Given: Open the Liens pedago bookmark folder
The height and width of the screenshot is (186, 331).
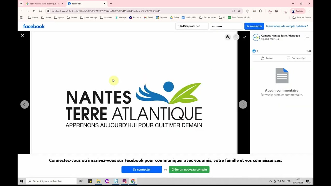Looking at the screenshot, I should [x=89, y=18].
